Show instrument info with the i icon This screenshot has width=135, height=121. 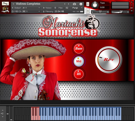click(x=81, y=4)
